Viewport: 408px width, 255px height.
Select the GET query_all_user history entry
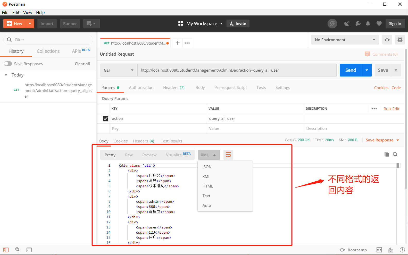48,90
